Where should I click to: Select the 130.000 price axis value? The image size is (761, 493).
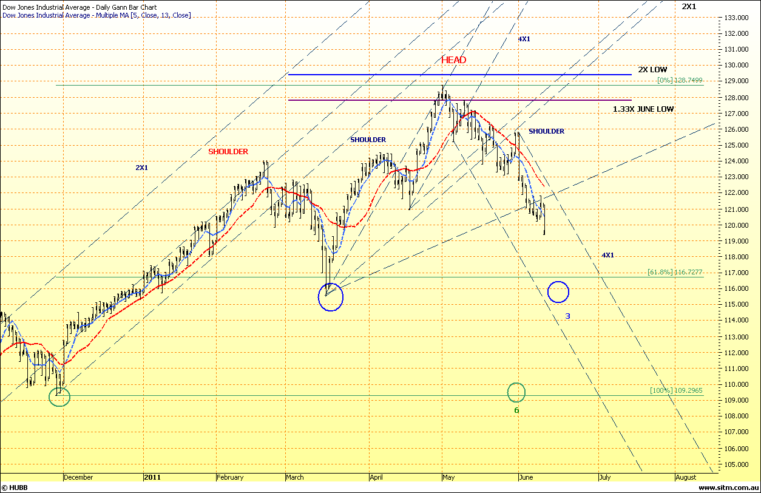[x=735, y=66]
